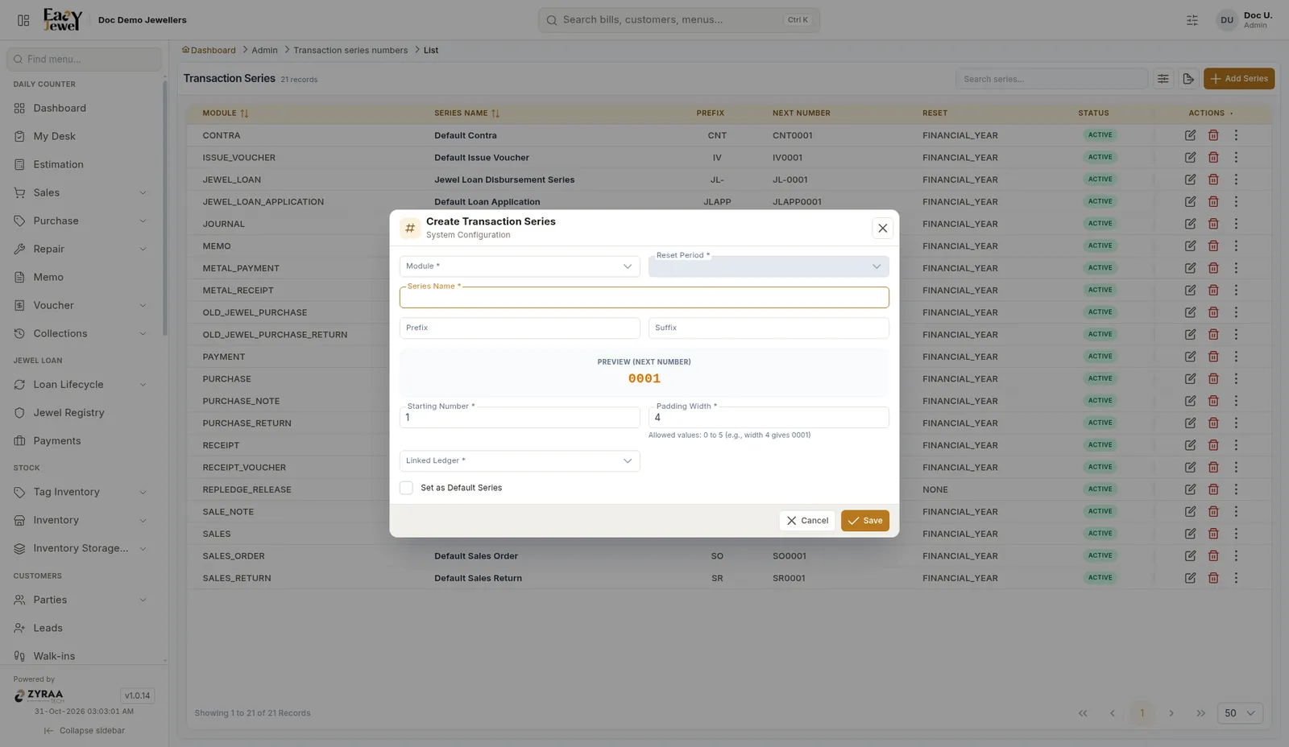Viewport: 1289px width, 747px height.
Task: Click the Starting Number field
Action: click(x=520, y=418)
